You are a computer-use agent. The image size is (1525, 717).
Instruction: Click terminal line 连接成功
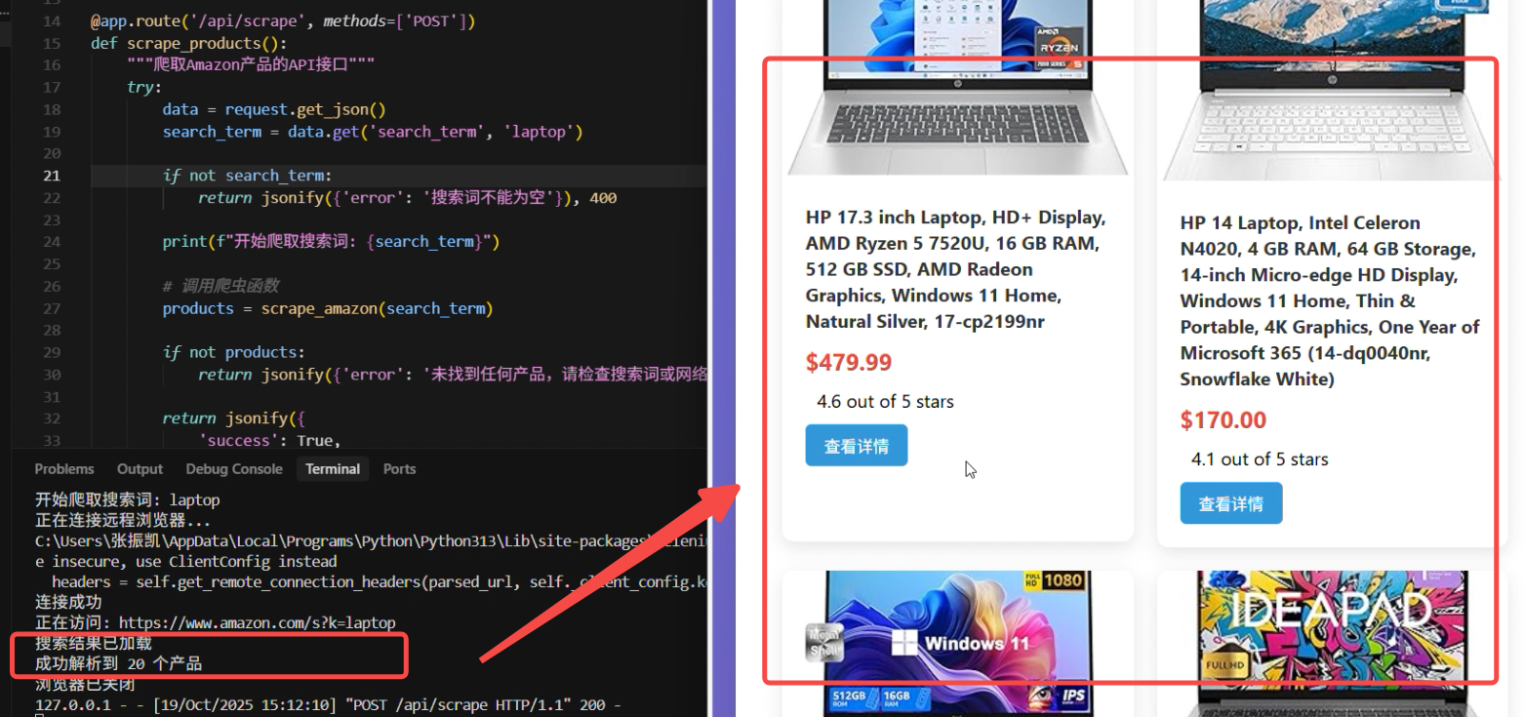[x=68, y=602]
